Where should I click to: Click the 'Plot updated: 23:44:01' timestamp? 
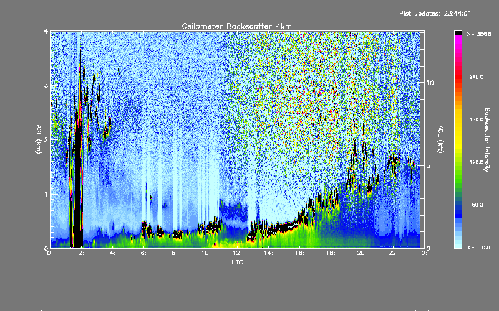point(435,13)
